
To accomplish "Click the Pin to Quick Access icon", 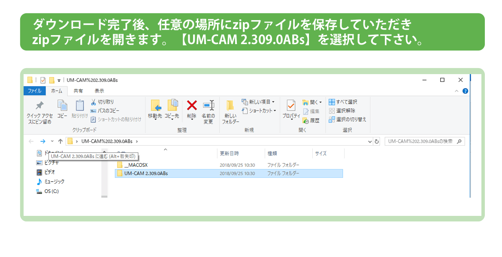I will pos(39,106).
